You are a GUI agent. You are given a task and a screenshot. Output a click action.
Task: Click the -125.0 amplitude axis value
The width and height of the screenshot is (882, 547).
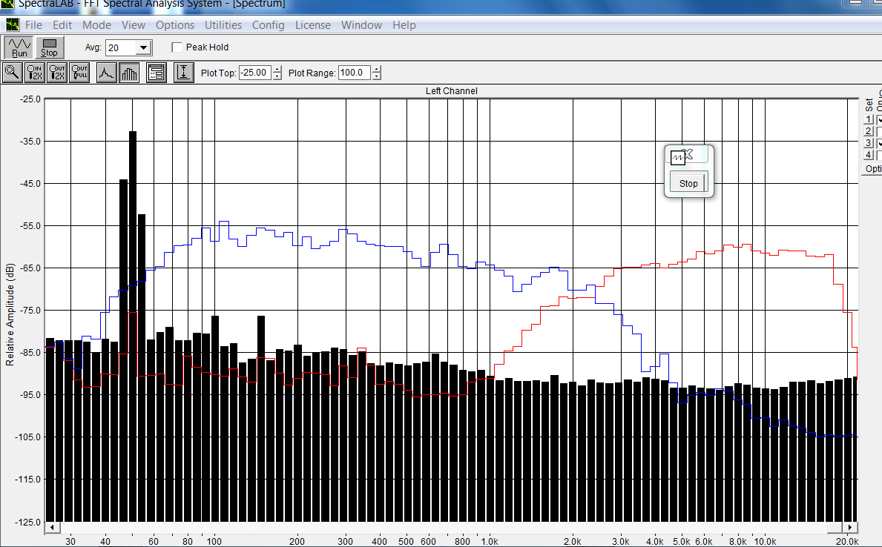pyautogui.click(x=29, y=523)
